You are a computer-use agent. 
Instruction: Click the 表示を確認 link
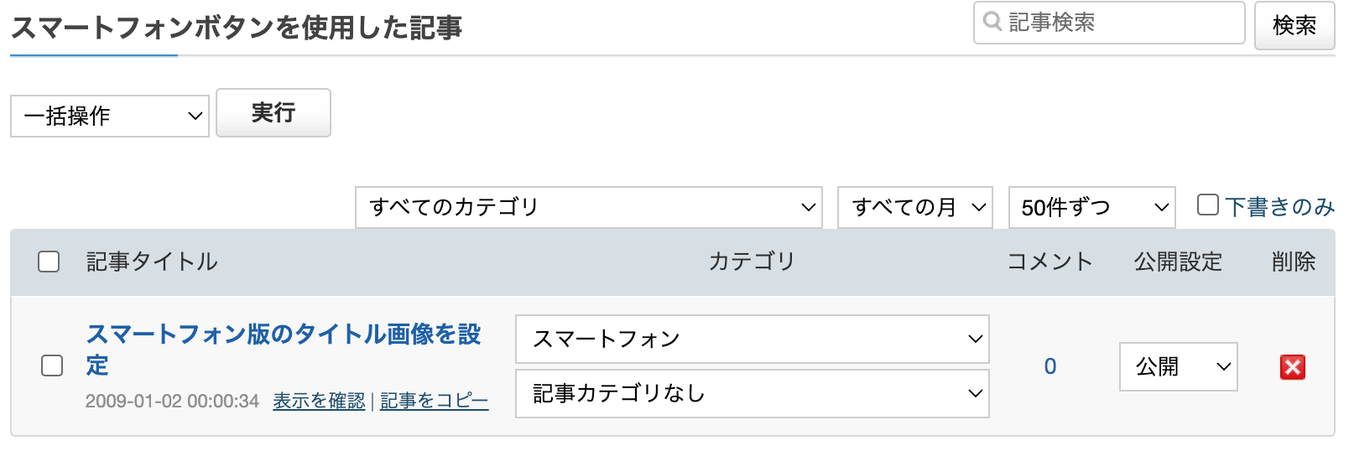click(x=319, y=402)
